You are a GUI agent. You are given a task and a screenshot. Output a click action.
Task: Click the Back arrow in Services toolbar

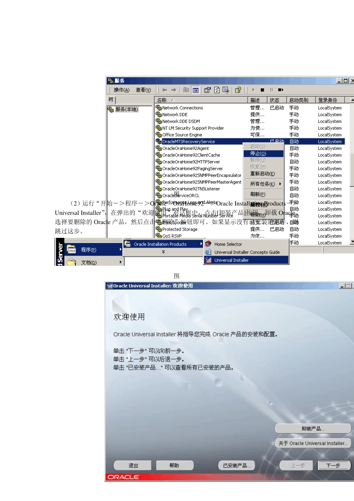165,90
